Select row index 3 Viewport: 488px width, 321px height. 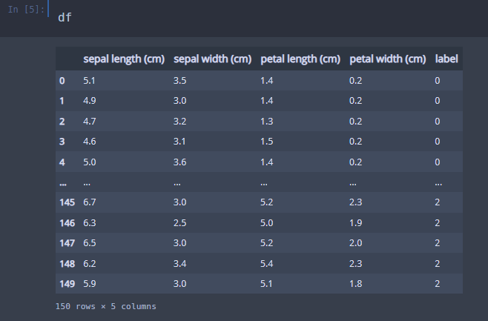coord(62,142)
